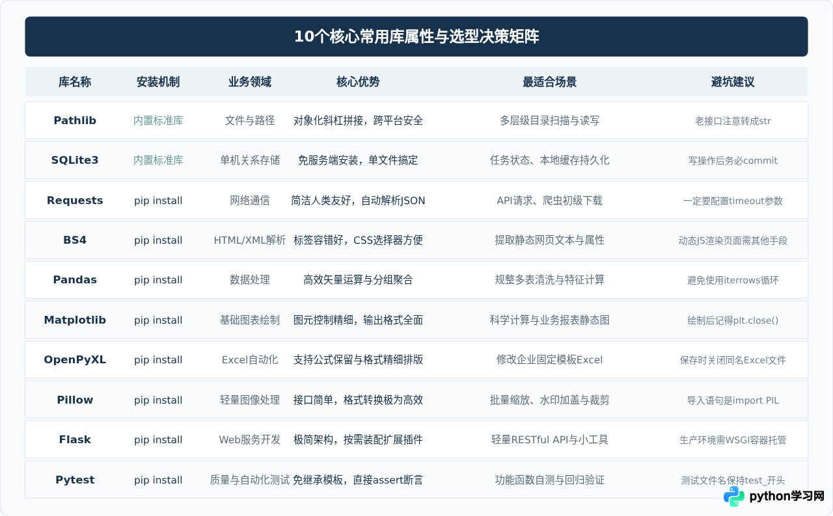Image resolution: width=833 pixels, height=516 pixels.
Task: Click "修改企业固定模板Excel" cell
Action: pos(550,359)
